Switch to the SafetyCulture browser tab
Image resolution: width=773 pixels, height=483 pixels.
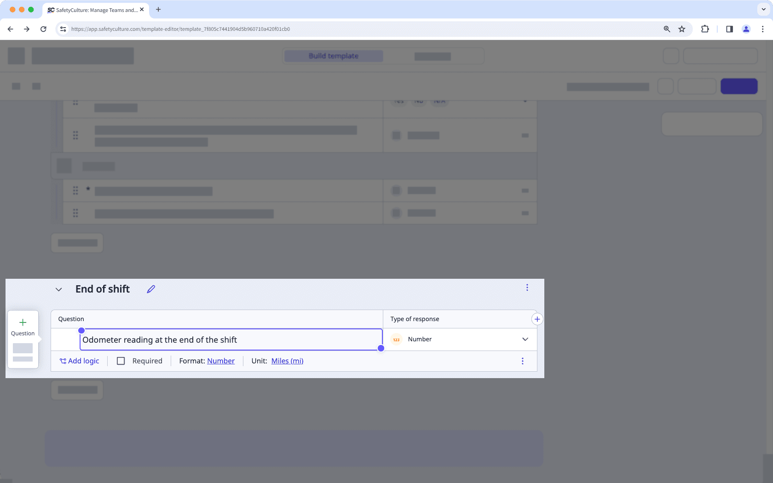click(x=92, y=9)
